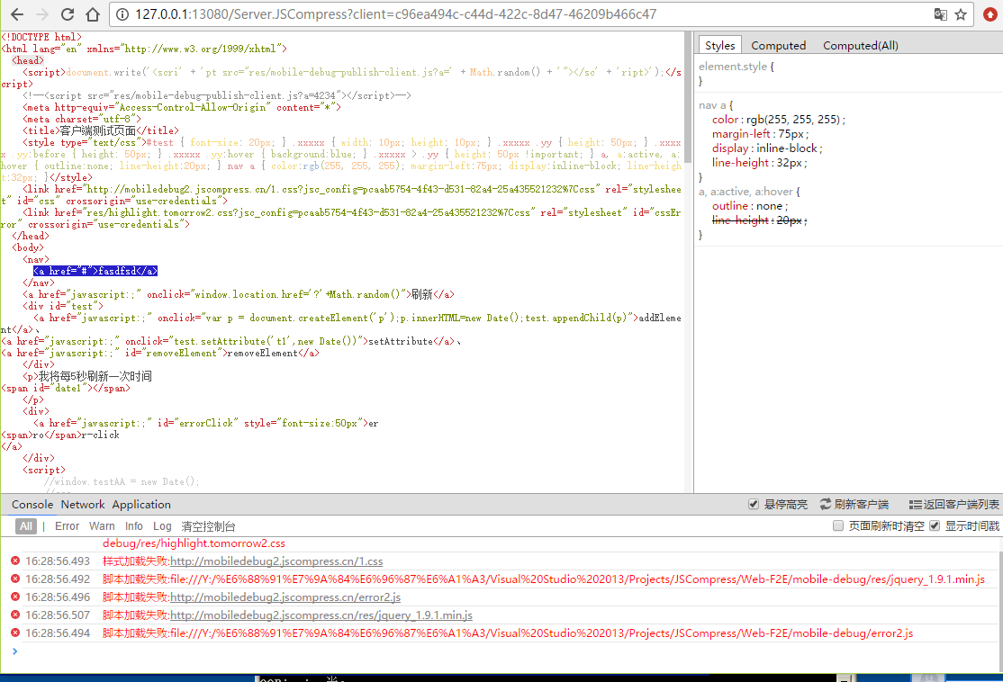This screenshot has height=682, width=1003.
Task: Click the color rgb(255, 255, 255) property
Action: point(779,120)
